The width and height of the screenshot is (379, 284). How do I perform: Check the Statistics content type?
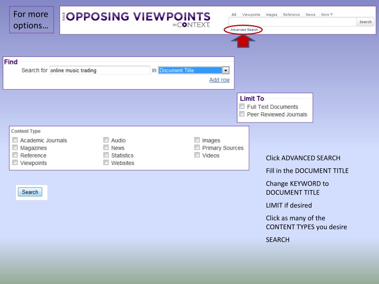pyautogui.click(x=106, y=155)
